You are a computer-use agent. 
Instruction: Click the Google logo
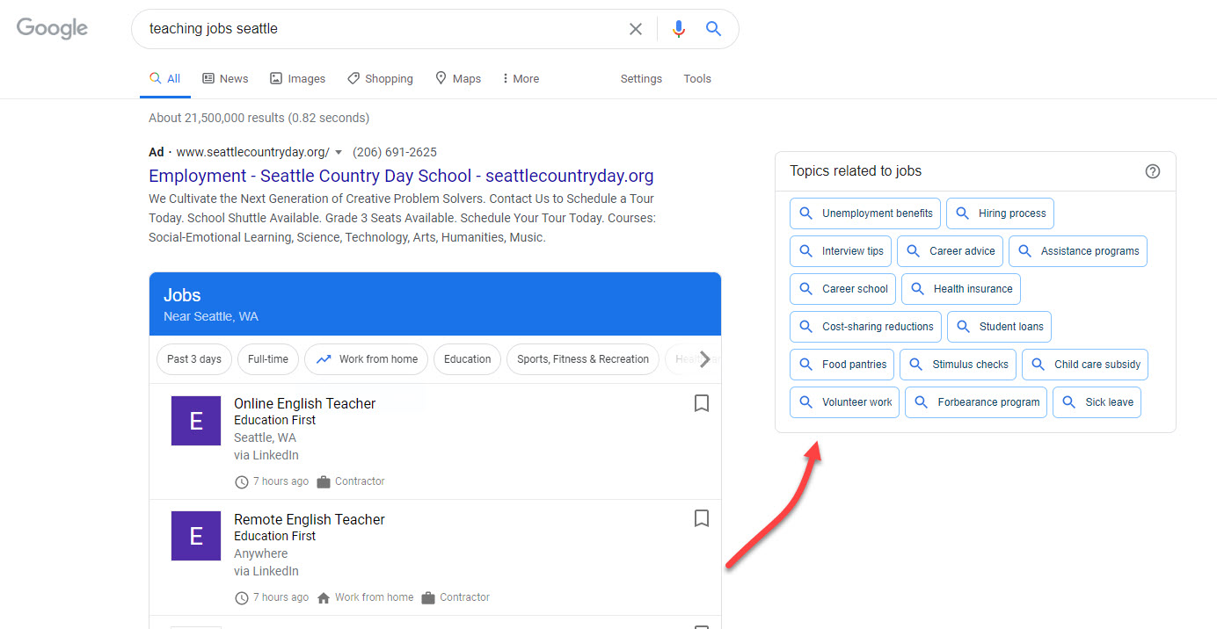(x=52, y=28)
